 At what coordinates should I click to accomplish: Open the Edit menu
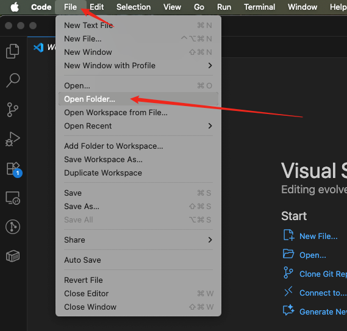point(97,7)
